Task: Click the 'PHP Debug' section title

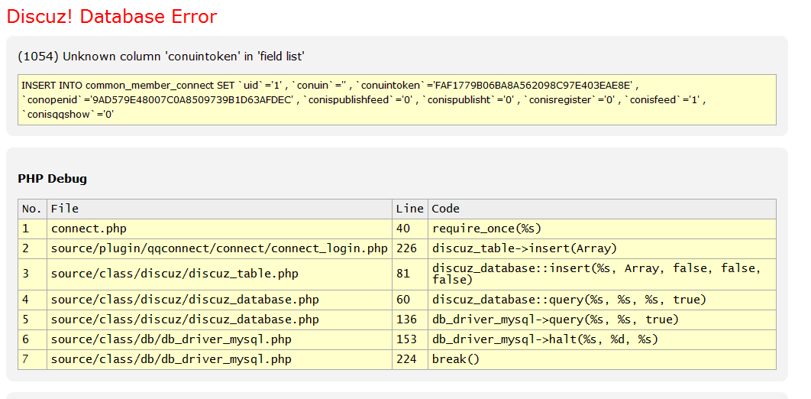Action: (52, 179)
